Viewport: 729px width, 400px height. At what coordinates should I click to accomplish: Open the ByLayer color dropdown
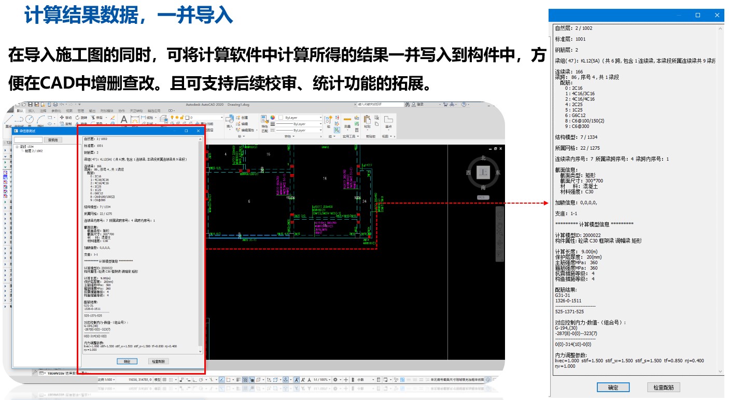point(297,118)
